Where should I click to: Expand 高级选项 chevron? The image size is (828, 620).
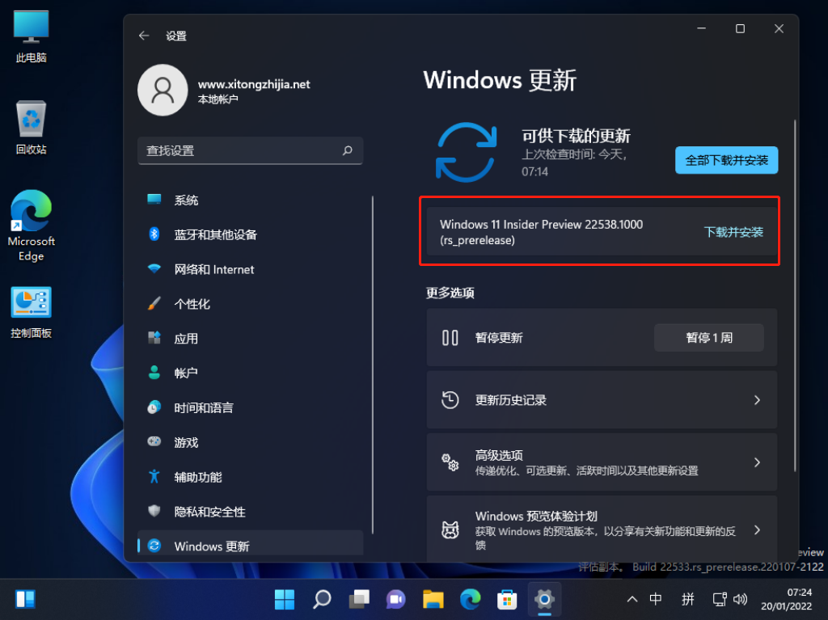(757, 462)
